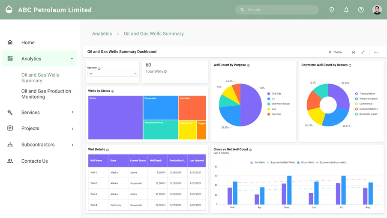Image resolution: width=387 pixels, height=218 pixels.
Task: Open notifications bell icon
Action: [x=346, y=10]
